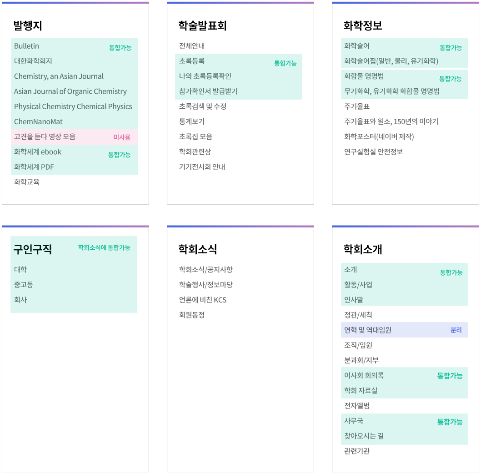Select 학술행사/정보마당 item
Image resolution: width=481 pixels, height=474 pixels.
206,285
